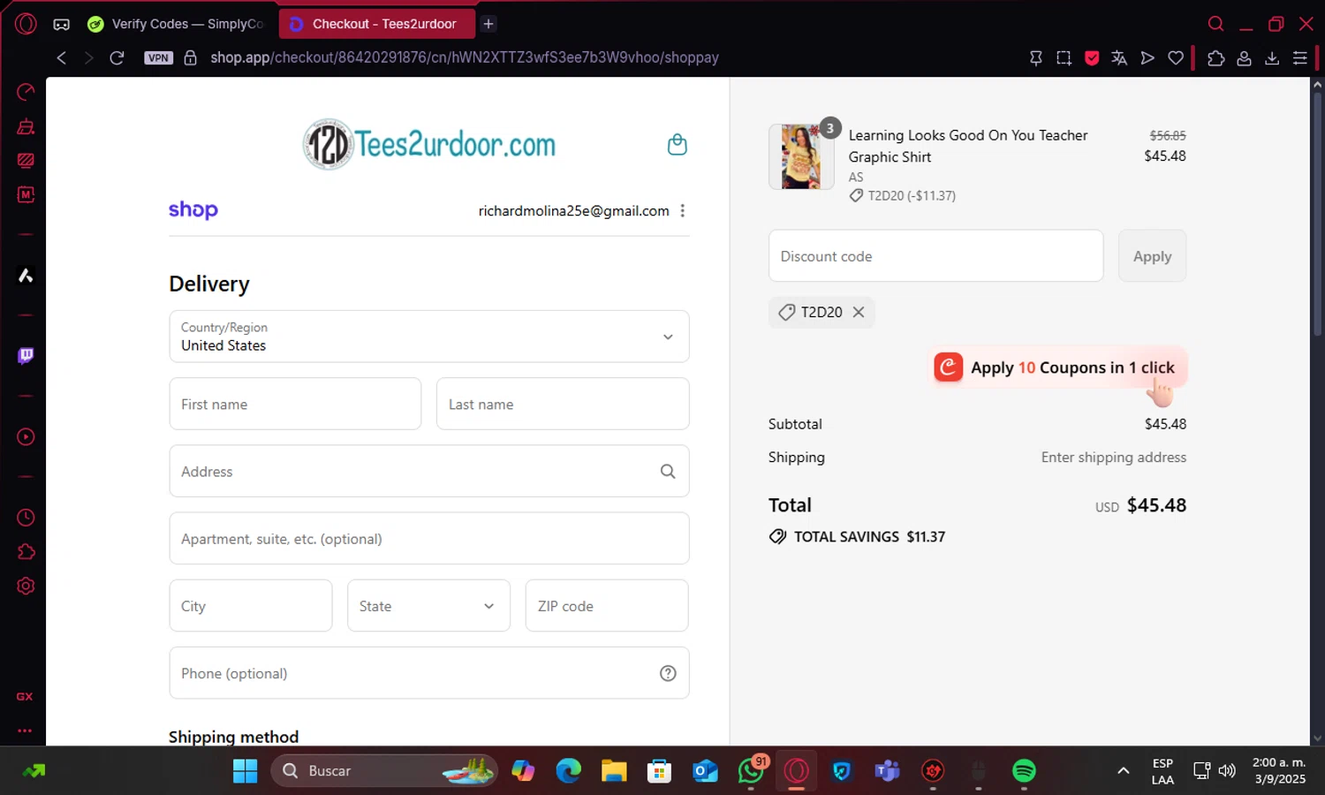Open the sidebar player icon

click(26, 436)
